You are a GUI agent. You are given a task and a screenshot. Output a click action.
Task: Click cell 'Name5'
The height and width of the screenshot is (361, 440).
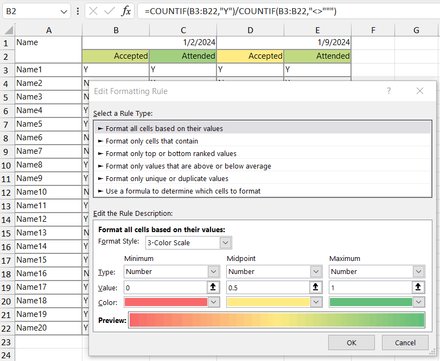[x=48, y=124]
